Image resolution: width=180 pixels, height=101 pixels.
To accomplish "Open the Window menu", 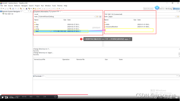I will [48, 6].
